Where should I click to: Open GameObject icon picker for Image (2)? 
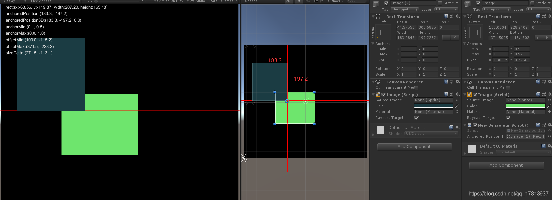376,4
